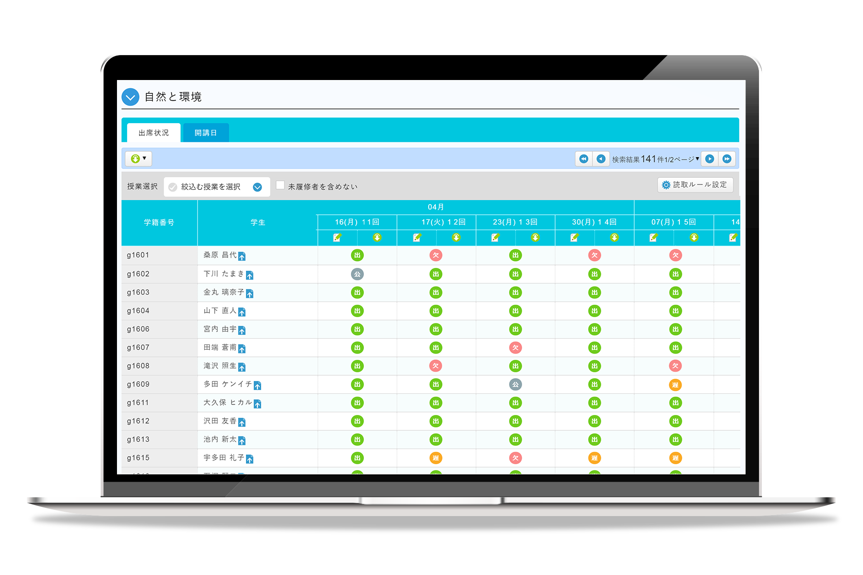The height and width of the screenshot is (575, 863).
Task: Click g1601's absent mark for 17(火) 12回
Action: point(436,255)
